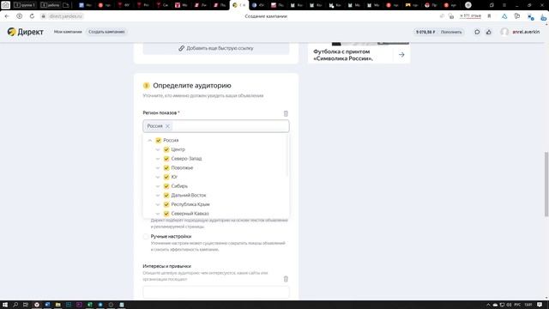Click the page vertical scrollbar thumb
Screen dimensions: 549x309
pyautogui.click(x=546, y=185)
